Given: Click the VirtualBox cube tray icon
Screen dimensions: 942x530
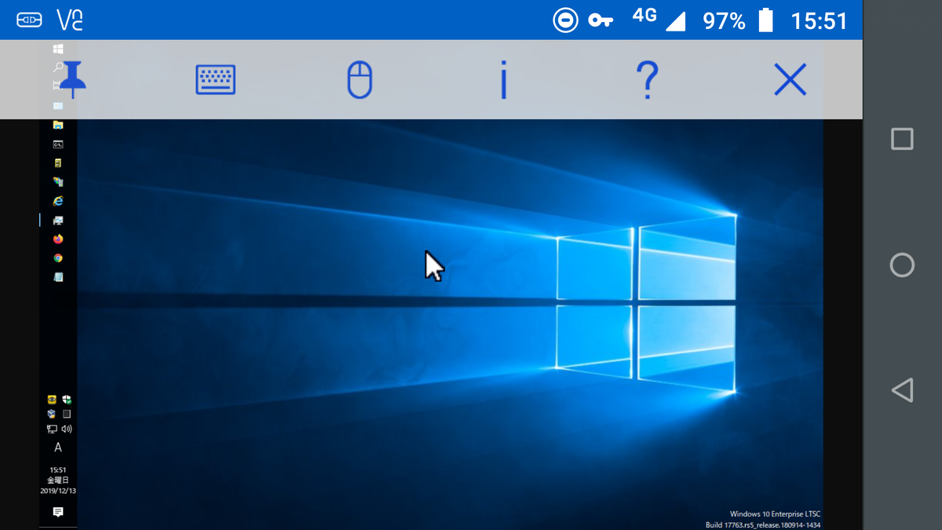Looking at the screenshot, I should (52, 414).
